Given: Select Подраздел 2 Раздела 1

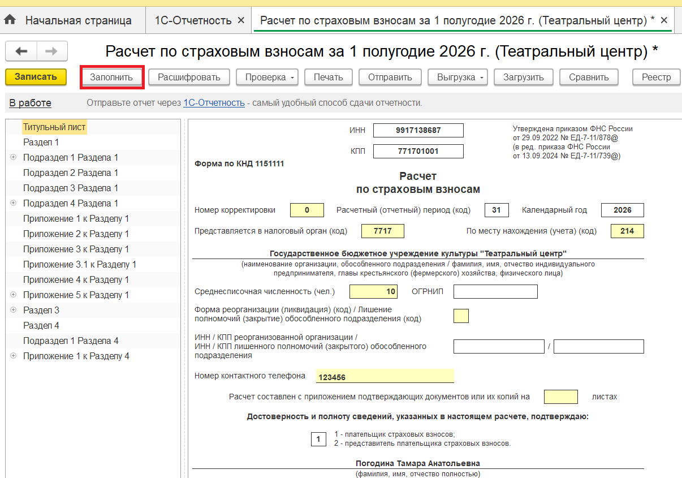Looking at the screenshot, I should point(71,173).
